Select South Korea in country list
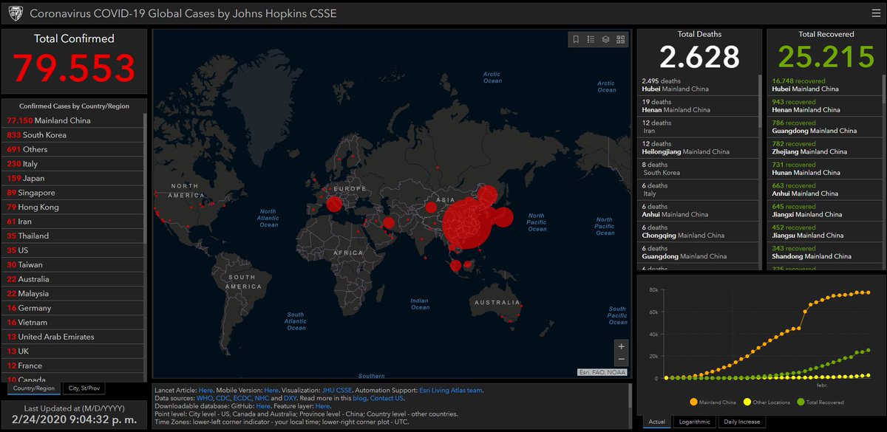The image size is (887, 432). point(73,135)
